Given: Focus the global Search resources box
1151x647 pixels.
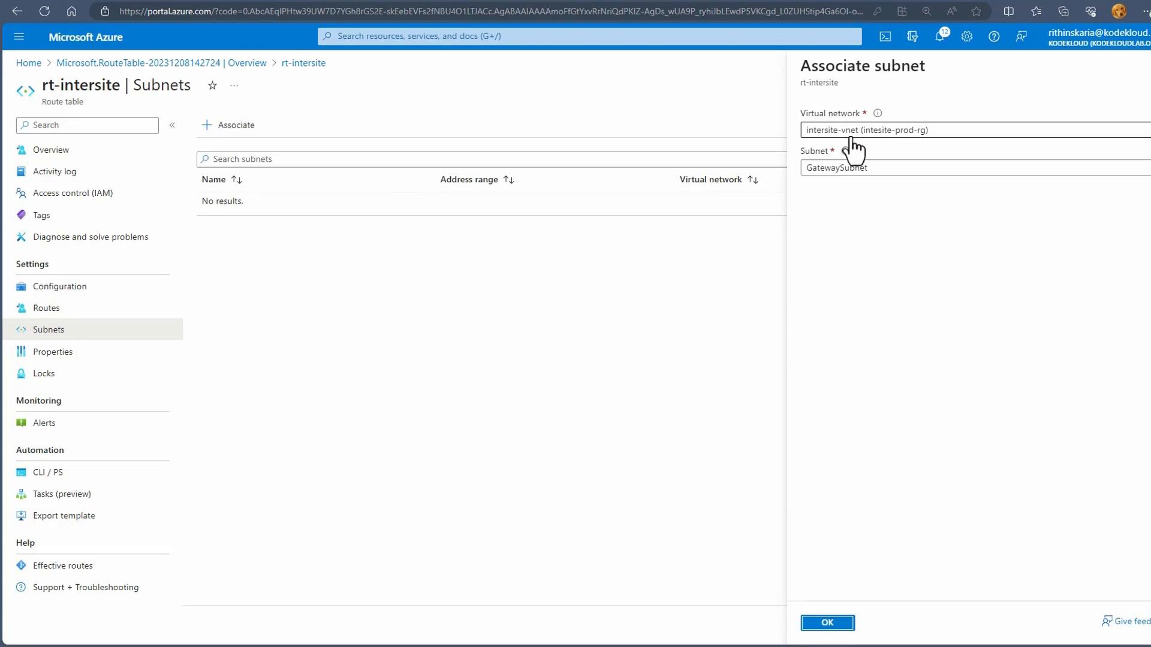Looking at the screenshot, I should (590, 37).
